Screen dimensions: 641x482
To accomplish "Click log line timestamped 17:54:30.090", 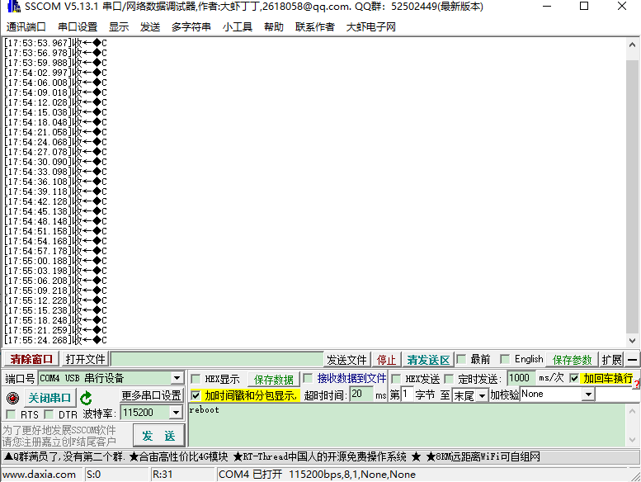I will pos(55,162).
